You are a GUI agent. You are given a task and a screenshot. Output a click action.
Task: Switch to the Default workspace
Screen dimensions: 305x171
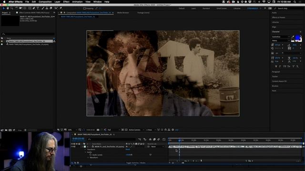coord(182,9)
